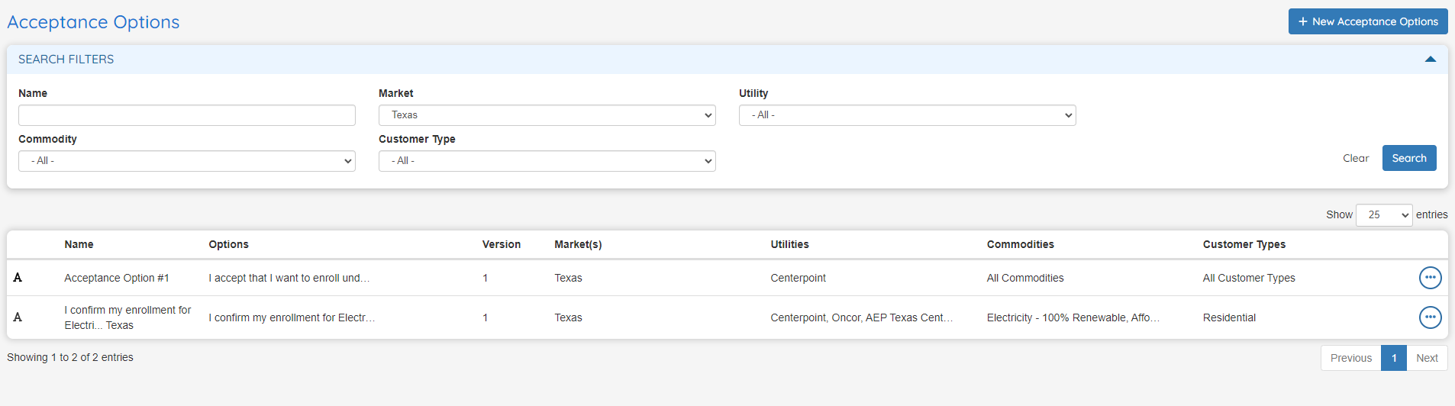Click the Acceptance Options page title

pyautogui.click(x=93, y=22)
